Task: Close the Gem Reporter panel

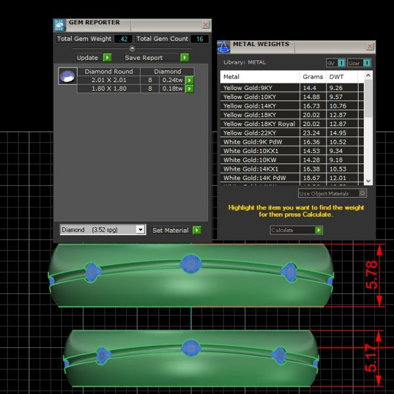Action: coord(206,25)
